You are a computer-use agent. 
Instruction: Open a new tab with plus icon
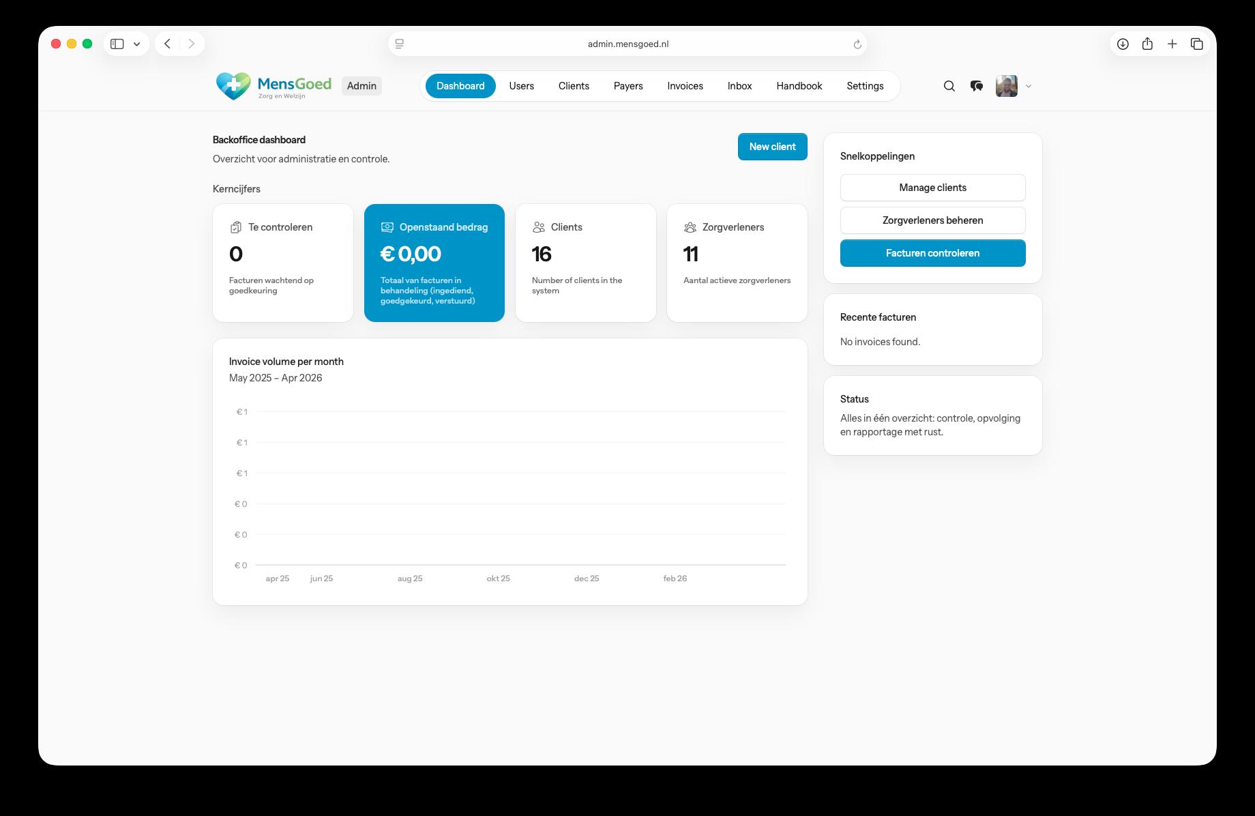tap(1172, 44)
